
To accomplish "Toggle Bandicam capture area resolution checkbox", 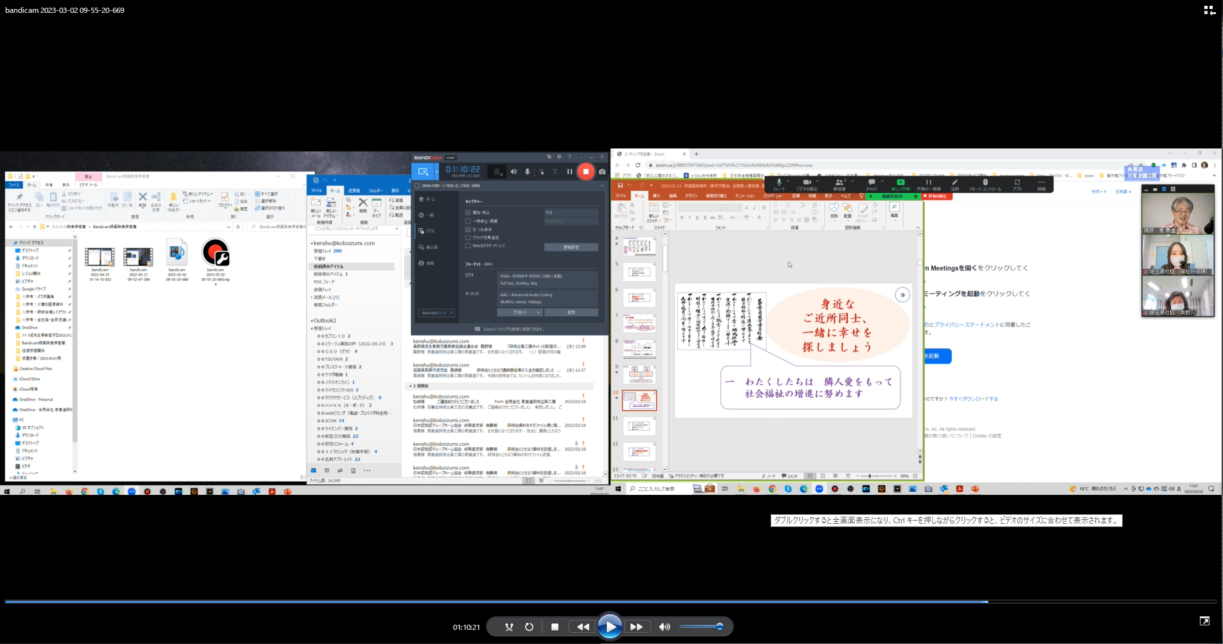I will [x=417, y=186].
